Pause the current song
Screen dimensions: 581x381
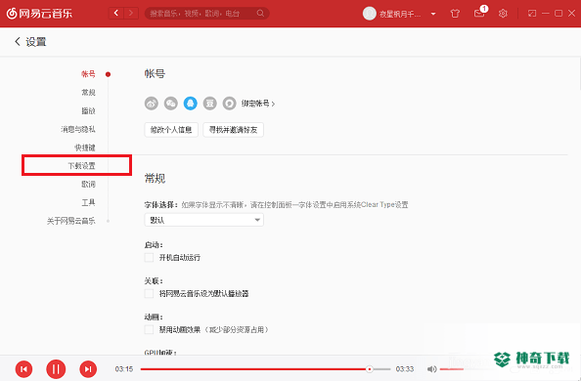[x=56, y=368]
